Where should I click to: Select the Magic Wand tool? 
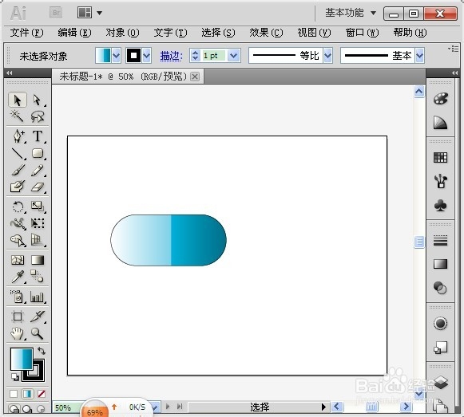[17, 116]
